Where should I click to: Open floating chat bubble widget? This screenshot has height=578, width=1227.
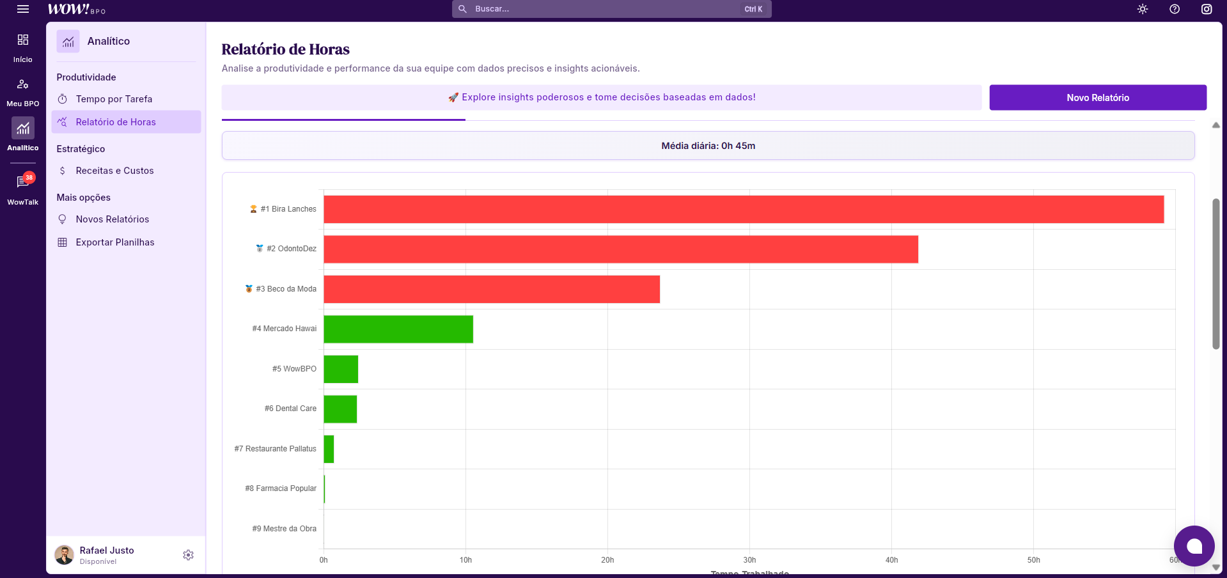pos(1194,546)
